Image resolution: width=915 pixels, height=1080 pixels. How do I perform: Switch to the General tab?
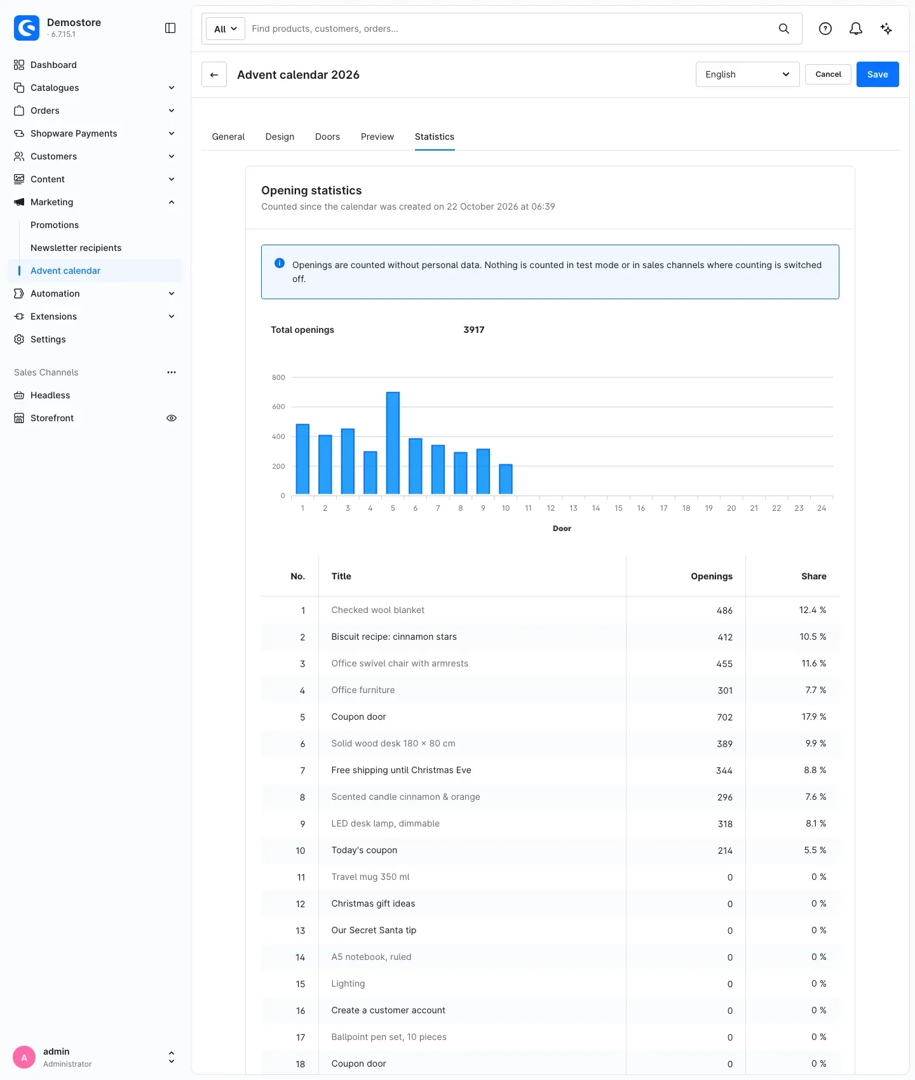[x=228, y=137]
